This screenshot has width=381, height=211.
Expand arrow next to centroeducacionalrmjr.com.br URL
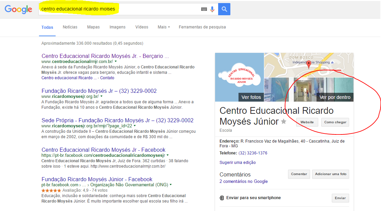coord(116,62)
